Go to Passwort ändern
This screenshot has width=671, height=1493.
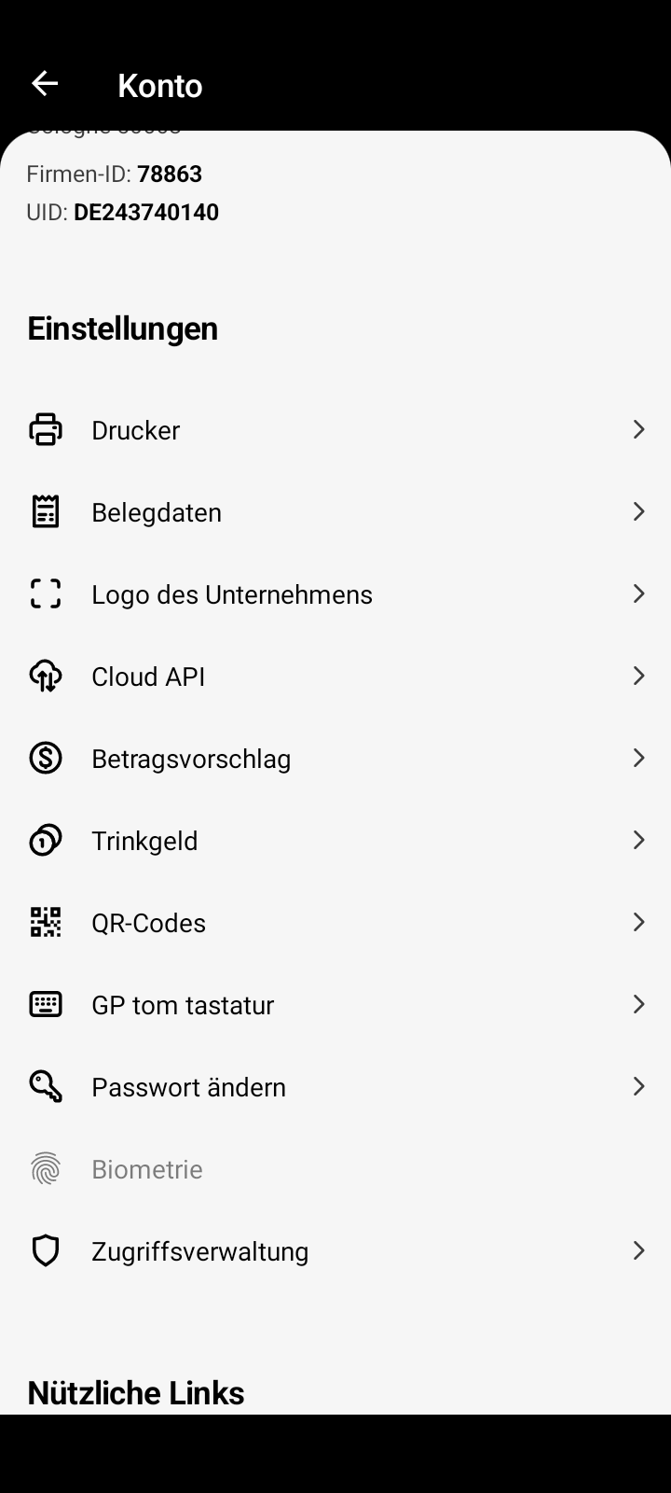point(188,1087)
